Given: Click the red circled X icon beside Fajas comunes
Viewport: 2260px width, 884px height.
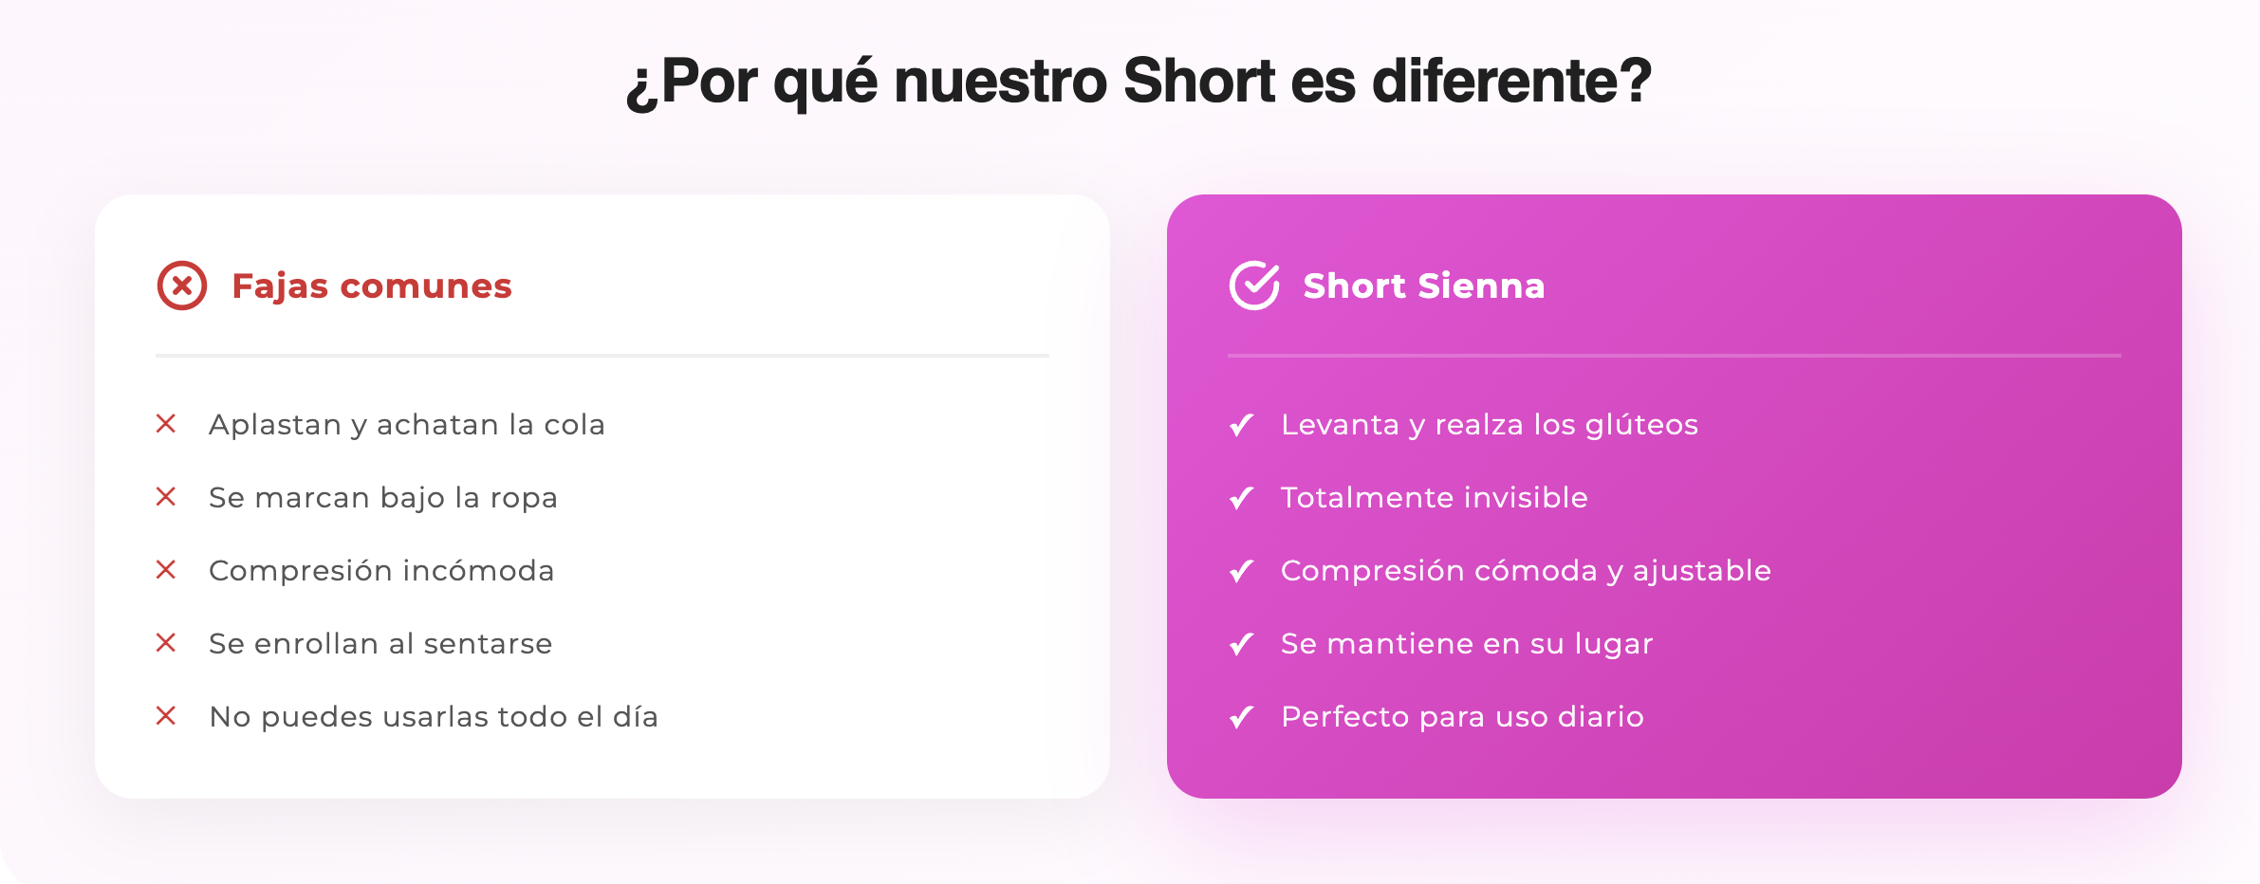Looking at the screenshot, I should 182,285.
